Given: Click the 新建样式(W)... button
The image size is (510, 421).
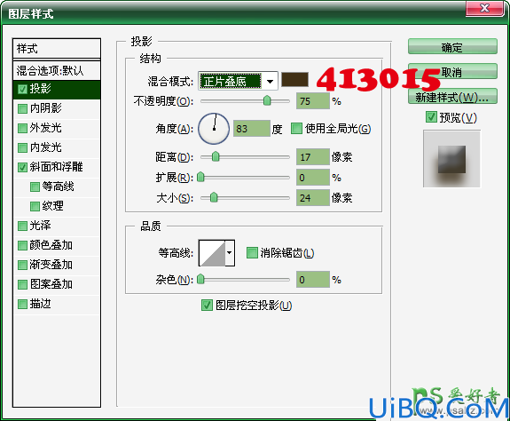Looking at the screenshot, I should click(x=452, y=97).
